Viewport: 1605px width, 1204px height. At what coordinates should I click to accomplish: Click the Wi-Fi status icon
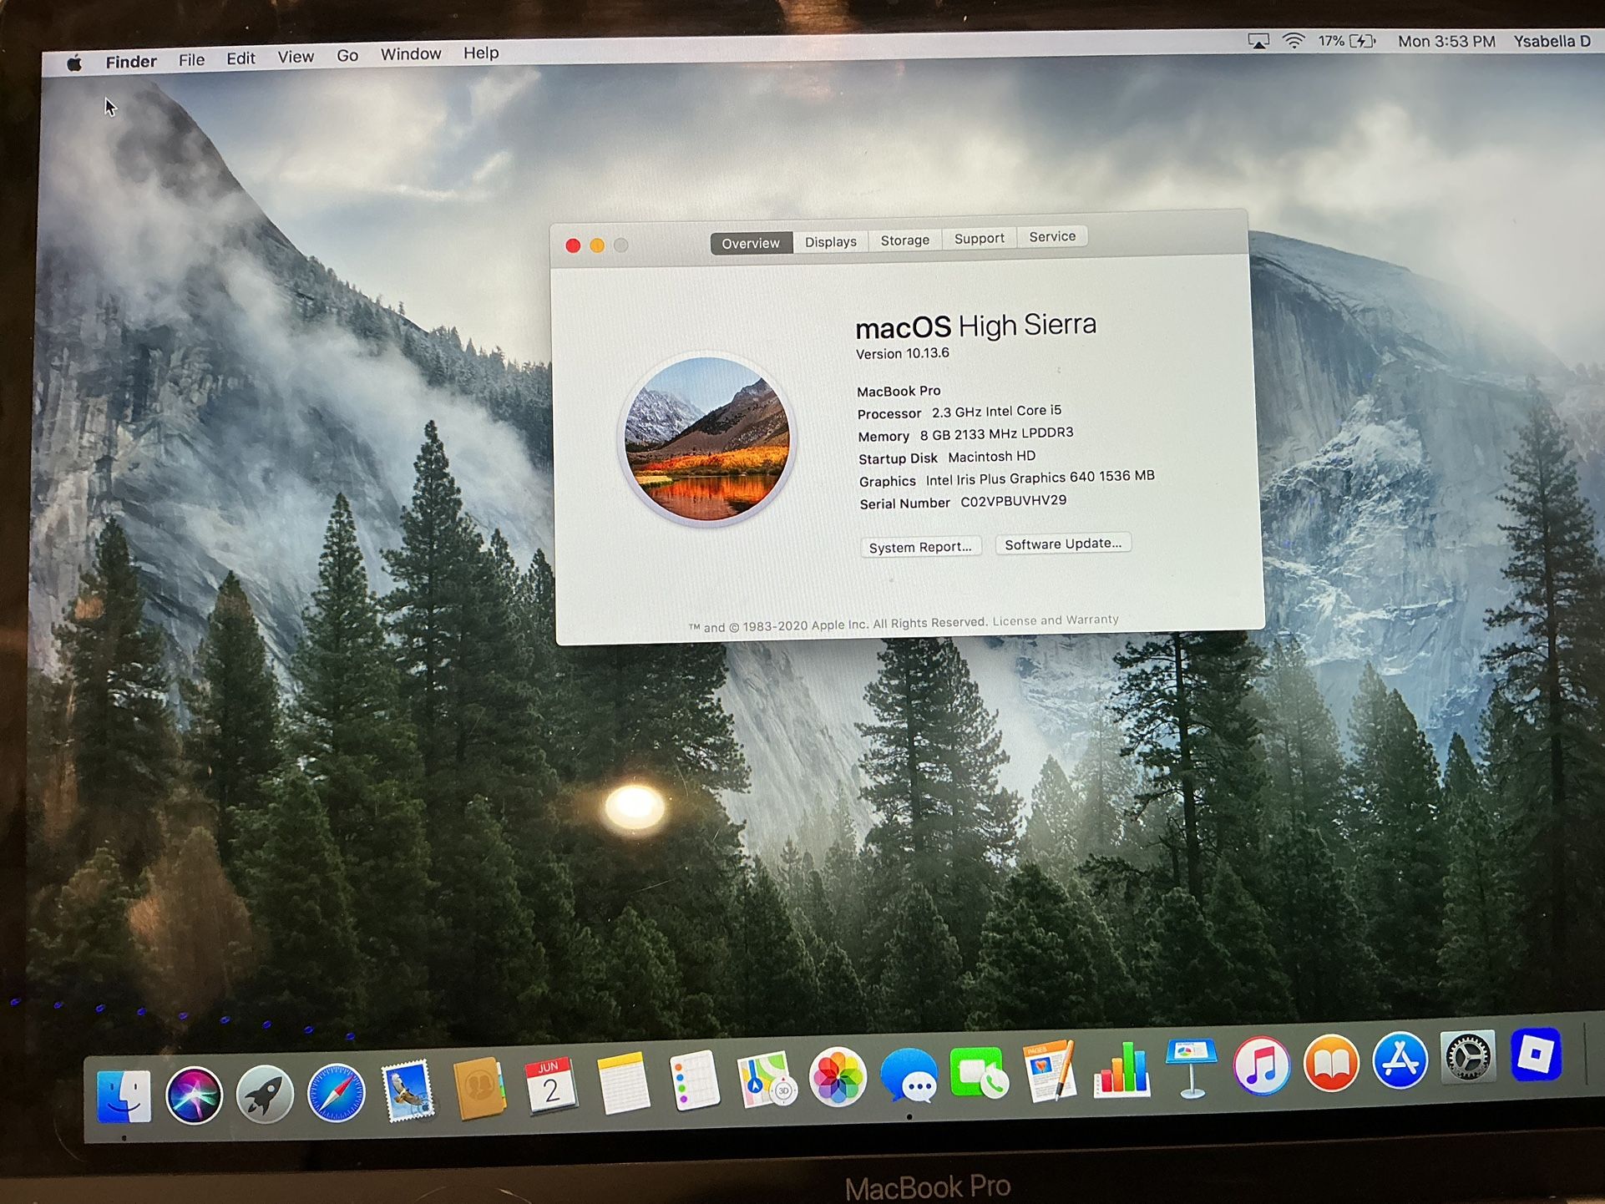(x=1293, y=39)
